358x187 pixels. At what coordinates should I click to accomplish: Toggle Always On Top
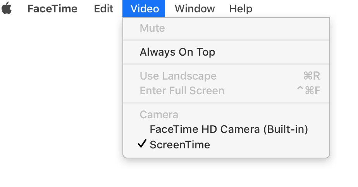(x=226, y=52)
